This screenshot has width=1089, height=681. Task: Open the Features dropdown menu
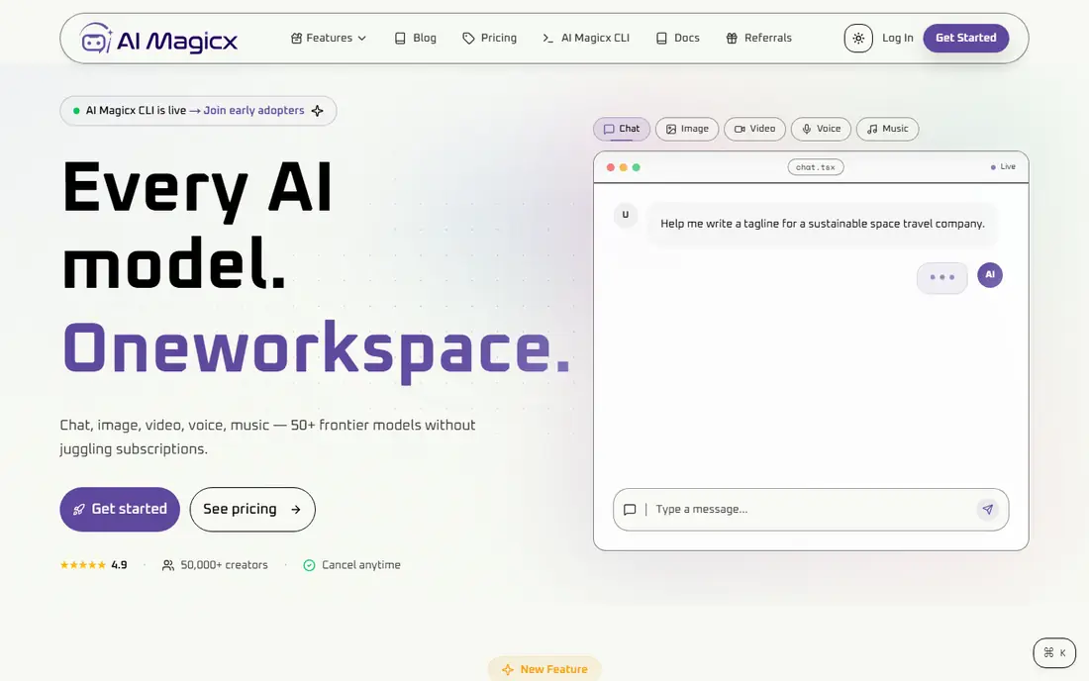(x=329, y=39)
